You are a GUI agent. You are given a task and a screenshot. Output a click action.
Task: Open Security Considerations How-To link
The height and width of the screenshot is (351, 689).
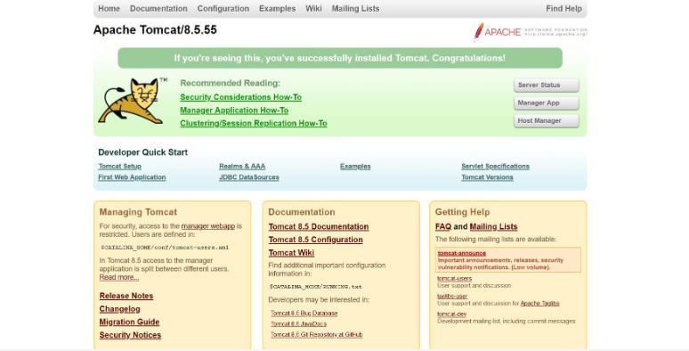[241, 97]
